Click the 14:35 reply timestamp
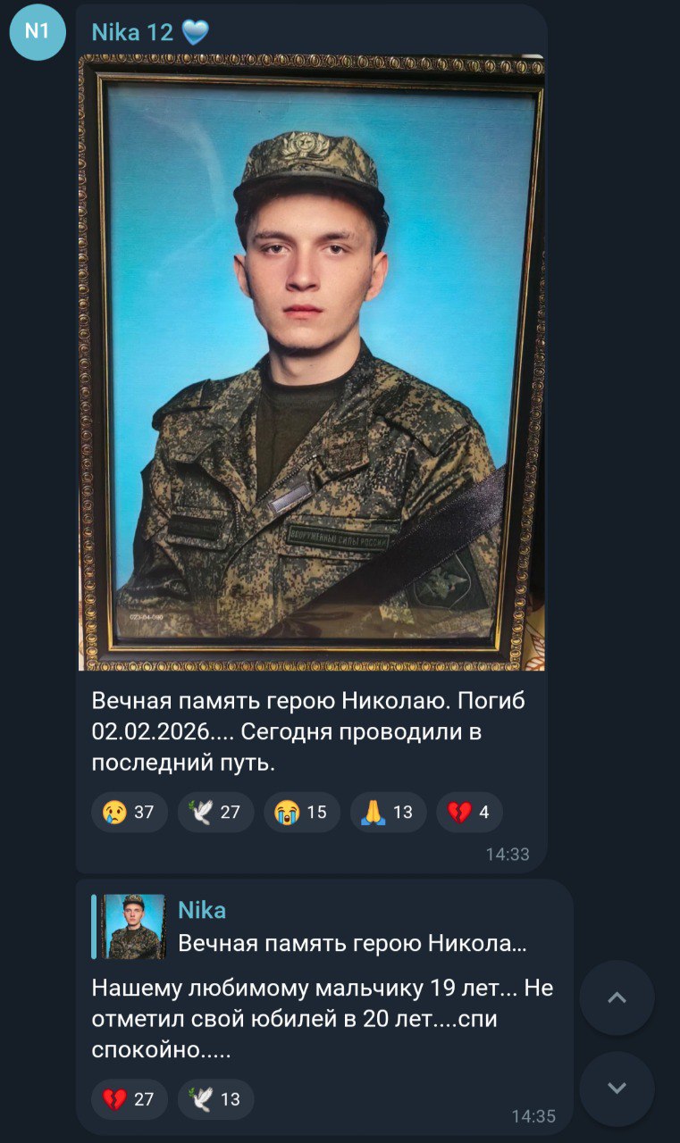 tap(533, 1116)
